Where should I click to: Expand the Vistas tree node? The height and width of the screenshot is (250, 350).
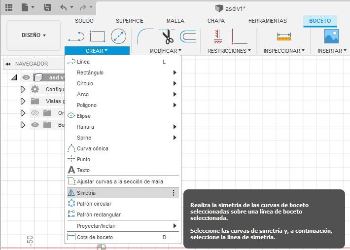(23, 101)
